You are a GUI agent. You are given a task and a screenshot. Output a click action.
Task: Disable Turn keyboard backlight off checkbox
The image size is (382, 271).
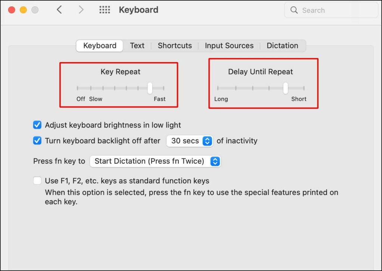(x=37, y=141)
